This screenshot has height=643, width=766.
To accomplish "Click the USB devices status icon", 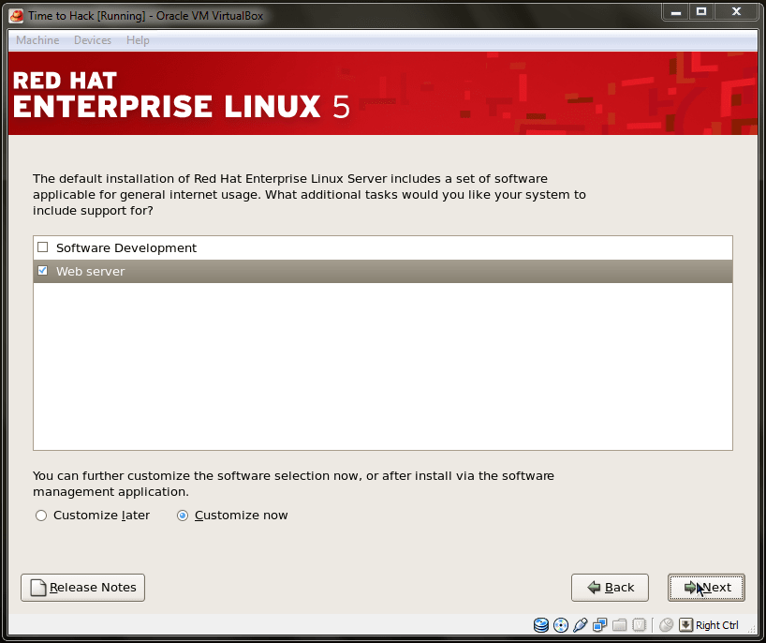I will (x=580, y=625).
